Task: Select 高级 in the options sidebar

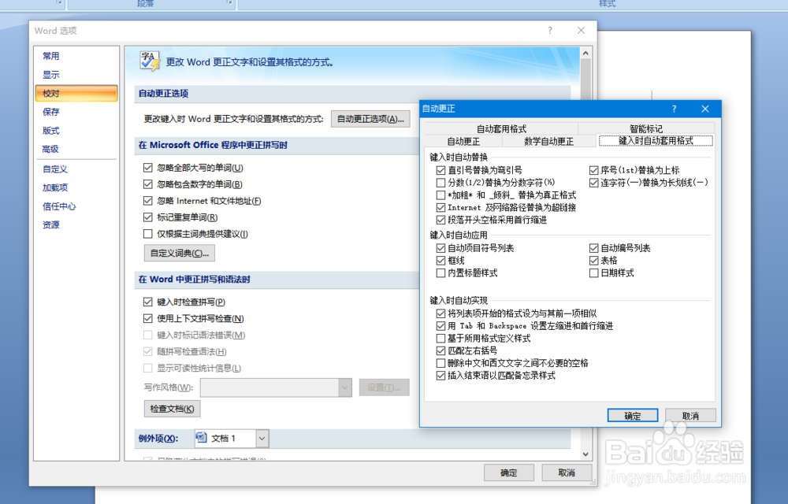Action: pos(50,149)
